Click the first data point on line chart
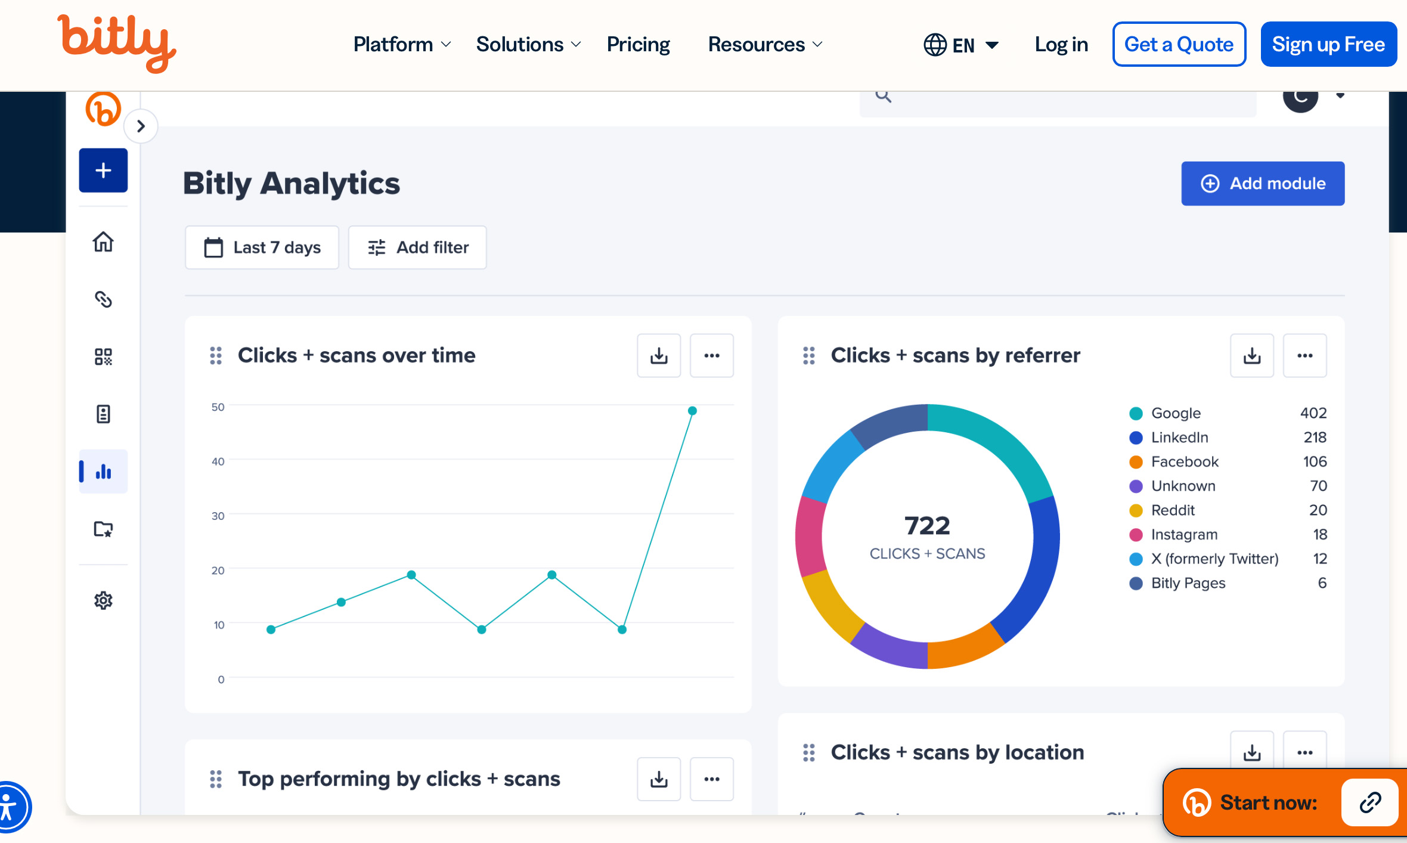The width and height of the screenshot is (1407, 843). click(271, 630)
